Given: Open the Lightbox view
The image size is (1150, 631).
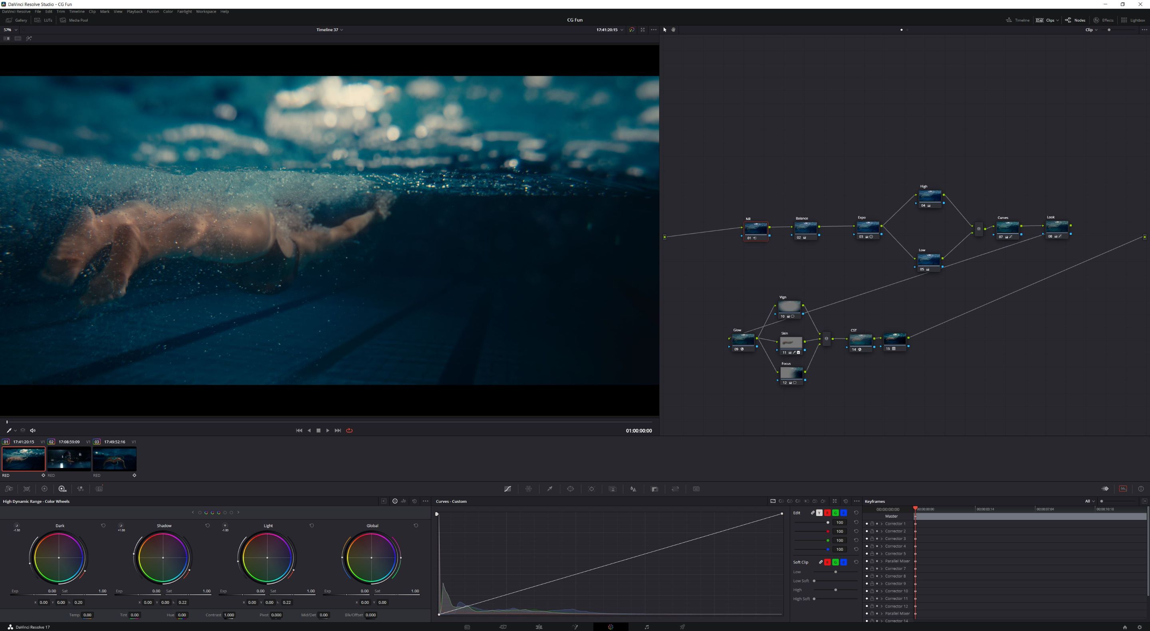Looking at the screenshot, I should coord(1133,20).
